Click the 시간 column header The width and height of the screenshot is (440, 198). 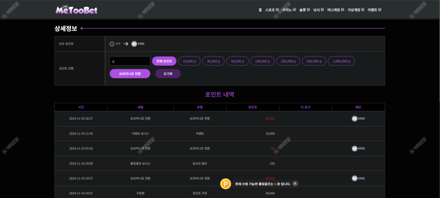(x=81, y=107)
